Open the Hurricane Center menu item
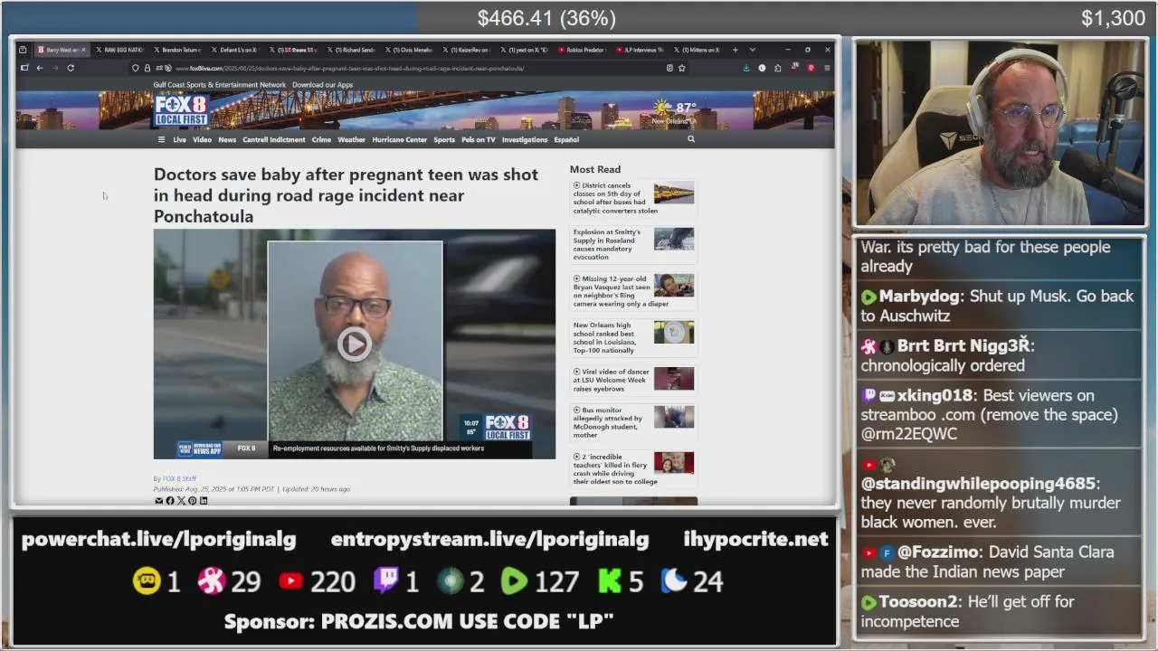The image size is (1158, 651). 399,140
